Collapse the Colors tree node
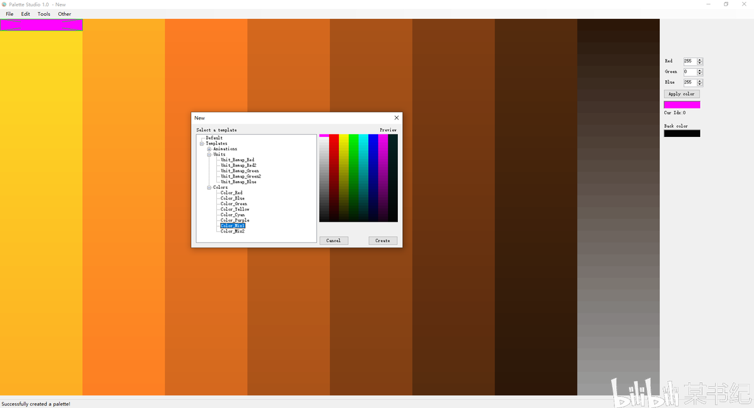Viewport: 754px width, 408px height. click(209, 188)
